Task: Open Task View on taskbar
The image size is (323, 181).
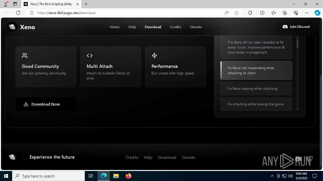Action: click(91, 176)
